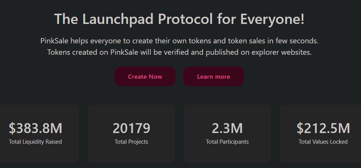The height and width of the screenshot is (168, 361).
Task: Select the Total Values Locked label
Action: pos(323,142)
